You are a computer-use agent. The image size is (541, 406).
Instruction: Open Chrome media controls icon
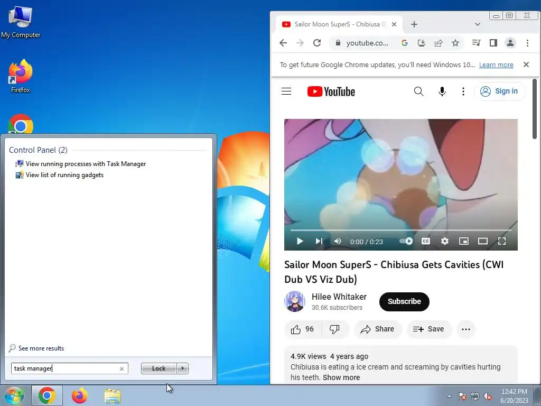click(x=476, y=43)
